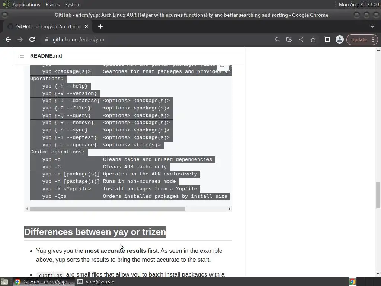The height and width of the screenshot is (286, 381).
Task: Click 'Operates on the AUR exclusively' line
Action: 150,174
